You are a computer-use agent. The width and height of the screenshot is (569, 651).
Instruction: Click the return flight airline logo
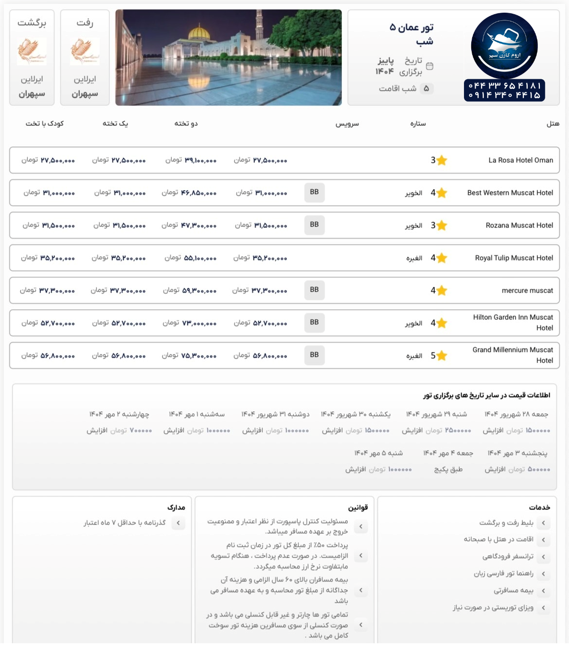pyautogui.click(x=32, y=51)
